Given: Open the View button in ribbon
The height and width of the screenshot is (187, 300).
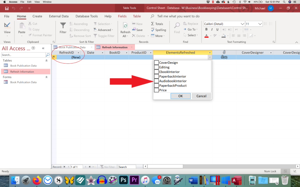Looking at the screenshot, I should [x=7, y=29].
